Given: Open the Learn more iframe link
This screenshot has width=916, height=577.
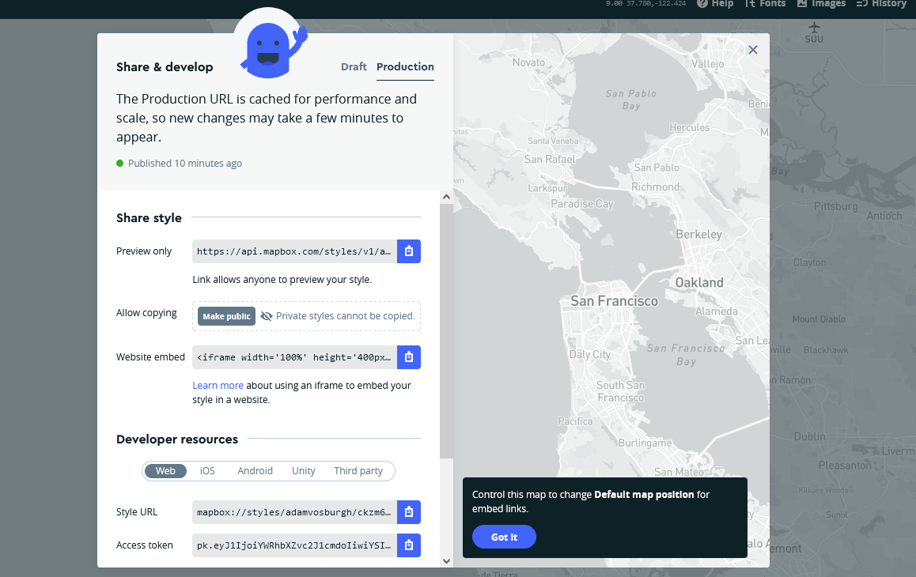Looking at the screenshot, I should click(218, 386).
